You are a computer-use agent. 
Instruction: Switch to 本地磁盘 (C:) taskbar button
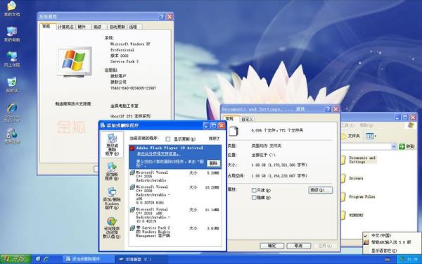(141, 259)
